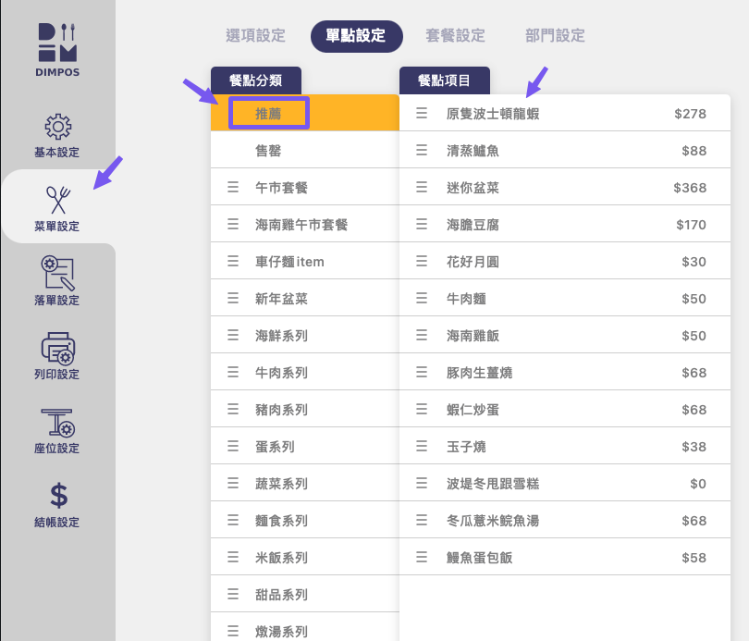Image resolution: width=749 pixels, height=641 pixels.
Task: Open print settings printer icon
Action: click(57, 347)
